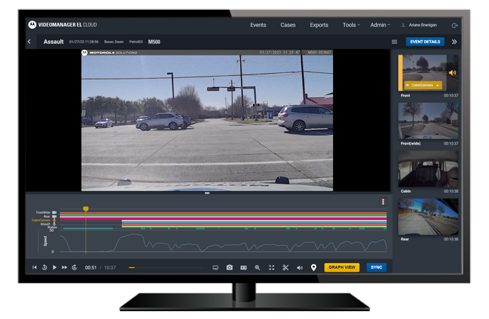This screenshot has width=489, height=319.
Task: Open the hamburger list menu
Action: pos(395,42)
